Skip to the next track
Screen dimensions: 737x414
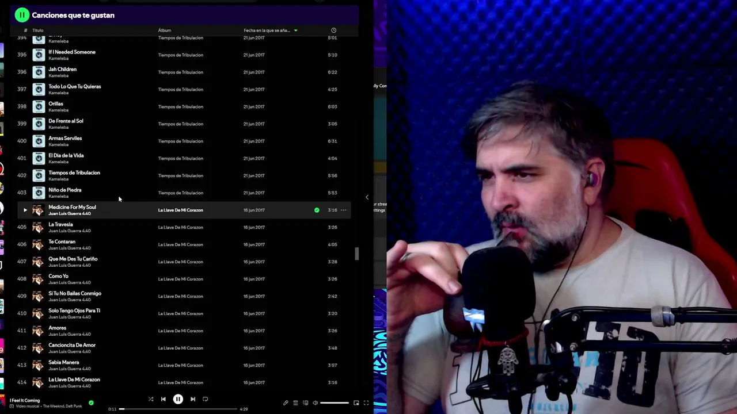193,399
